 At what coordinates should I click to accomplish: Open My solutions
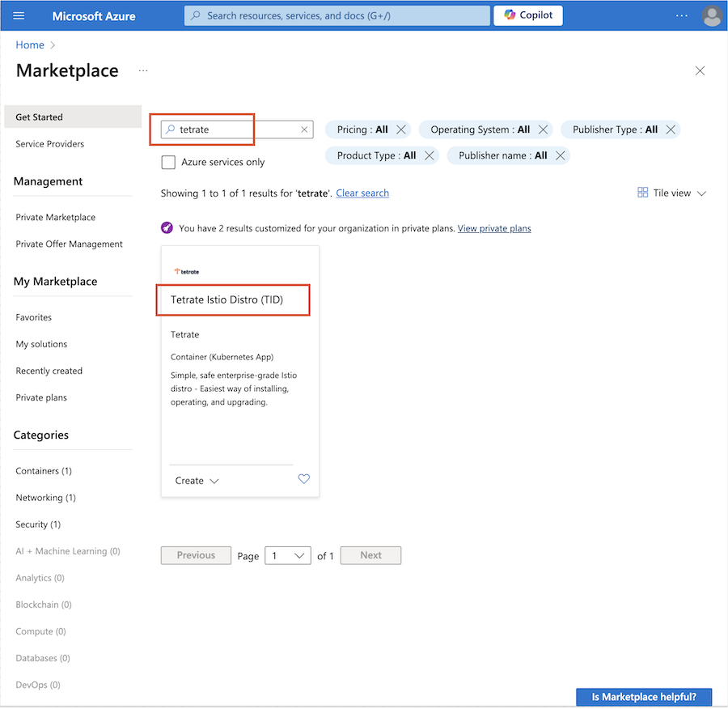coord(41,344)
